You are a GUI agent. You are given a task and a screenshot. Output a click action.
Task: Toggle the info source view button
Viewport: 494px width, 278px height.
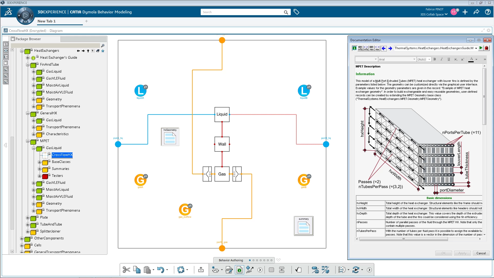click(x=366, y=48)
